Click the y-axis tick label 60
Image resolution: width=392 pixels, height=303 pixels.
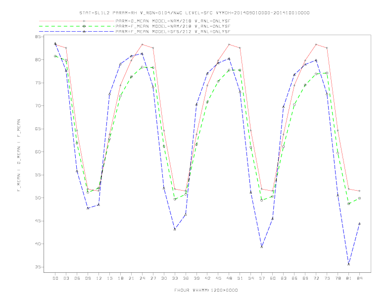38,152
